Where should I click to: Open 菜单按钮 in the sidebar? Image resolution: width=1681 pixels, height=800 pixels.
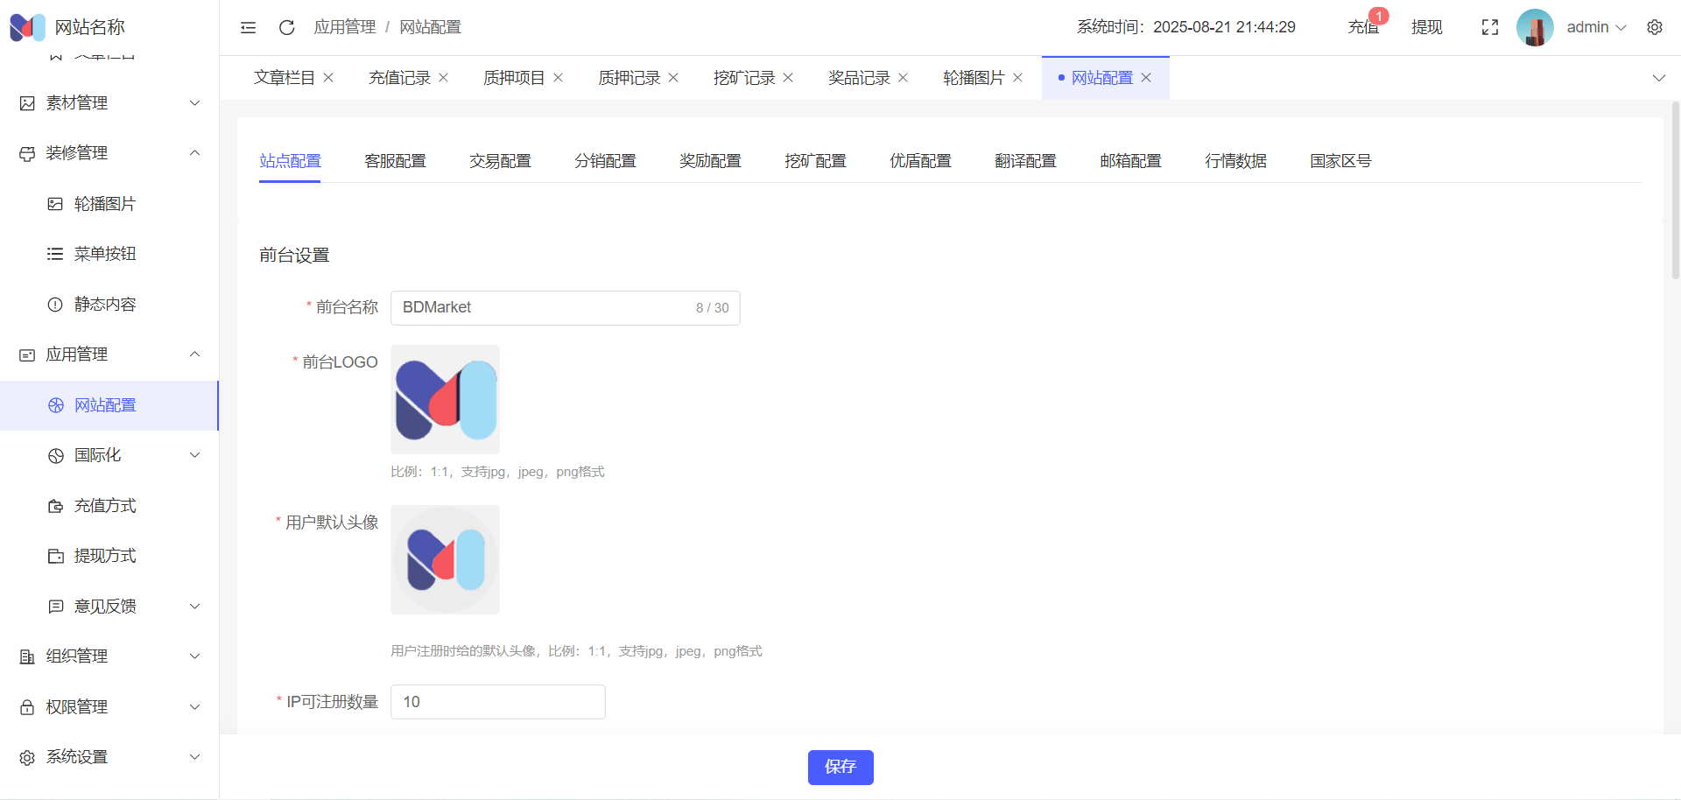(105, 254)
